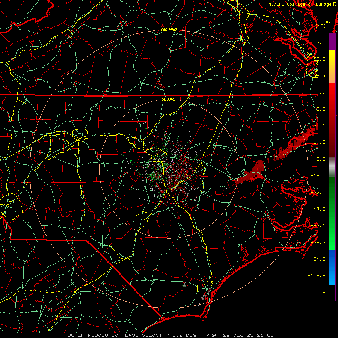
Task: Click the -47.6 velocity scale value
Action: (318, 209)
